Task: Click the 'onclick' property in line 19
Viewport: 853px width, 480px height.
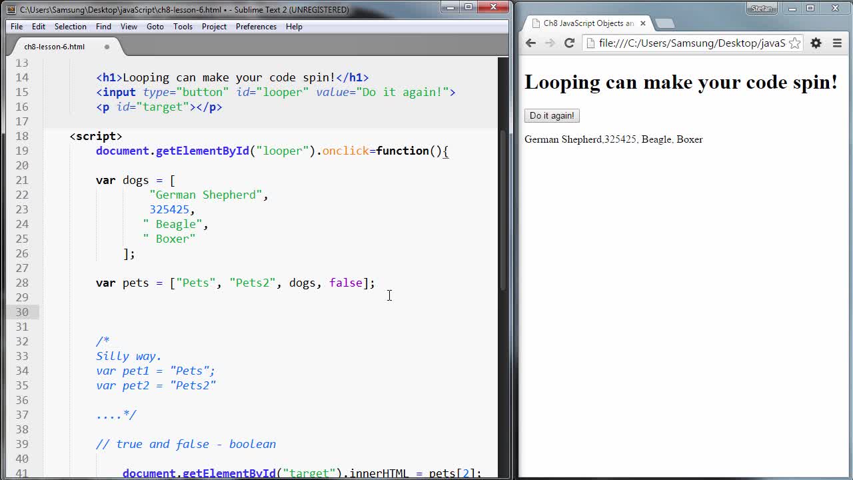Action: 346,151
